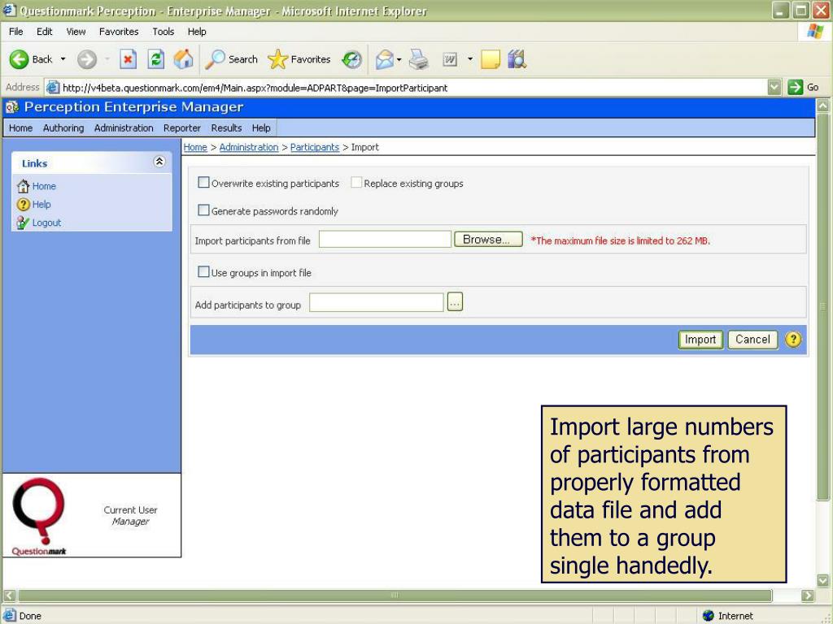Open the Administration application menu
Image resolution: width=833 pixels, height=624 pixels.
coord(124,128)
